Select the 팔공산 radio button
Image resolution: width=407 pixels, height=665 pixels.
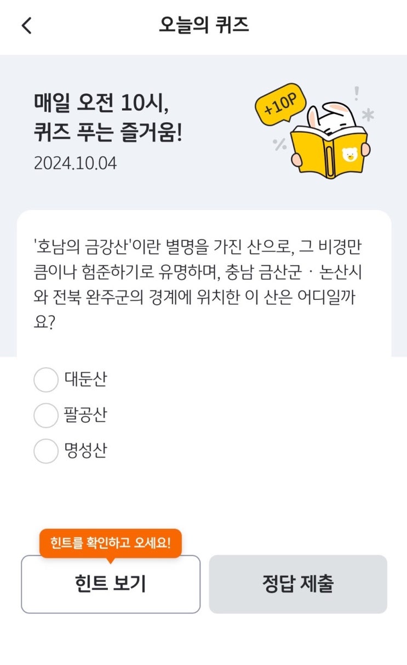point(46,416)
